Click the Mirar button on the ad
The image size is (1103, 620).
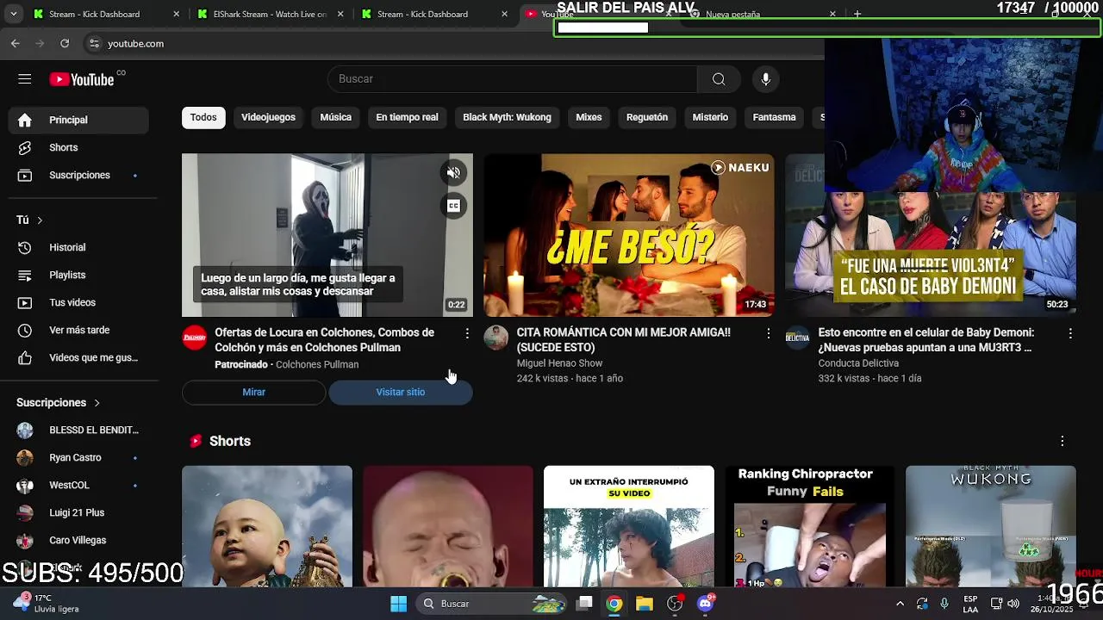253,392
